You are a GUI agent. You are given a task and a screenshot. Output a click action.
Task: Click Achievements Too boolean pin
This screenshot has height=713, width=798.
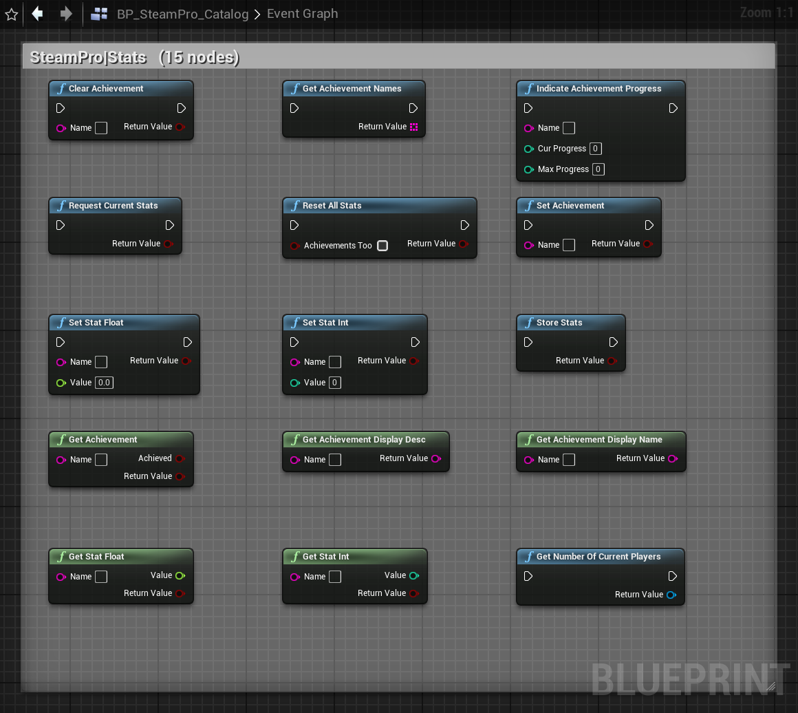pyautogui.click(x=294, y=246)
